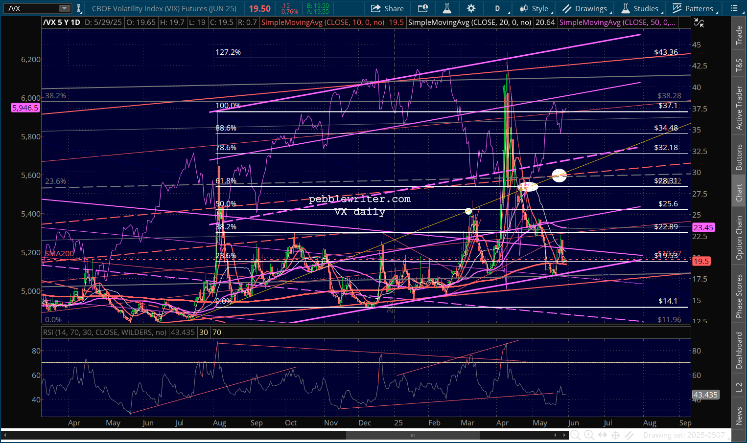Open the /VX symbol dropdown arrow
The image size is (747, 443).
click(x=65, y=8)
